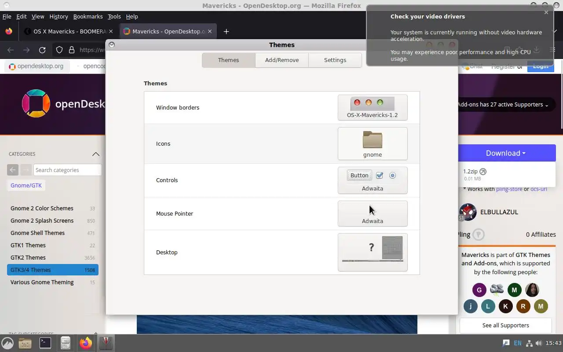Open the GTK Themes and Add-ons link

506,259
